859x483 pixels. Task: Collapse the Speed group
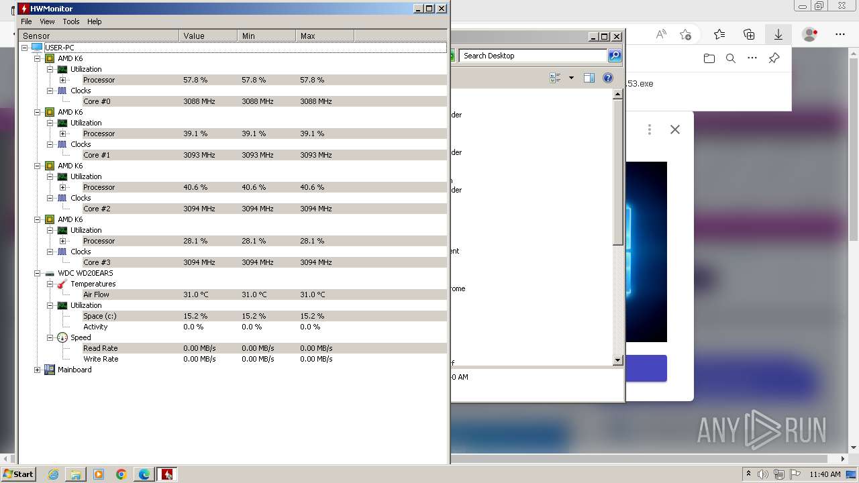coord(50,337)
